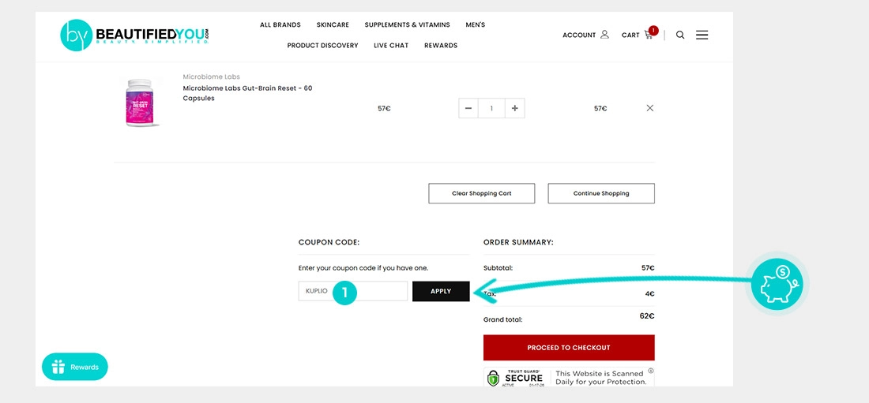The image size is (869, 403).
Task: Click Proceed to Checkout
Action: tap(569, 348)
